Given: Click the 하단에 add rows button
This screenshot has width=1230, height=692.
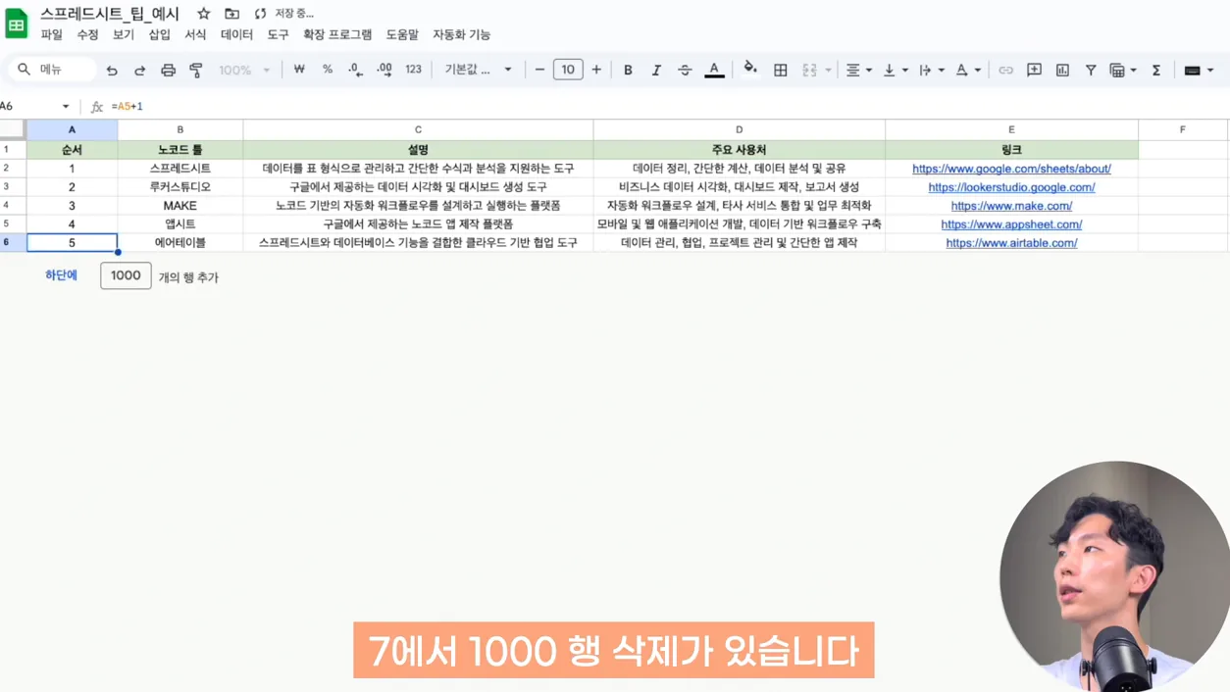Looking at the screenshot, I should pyautogui.click(x=61, y=276).
